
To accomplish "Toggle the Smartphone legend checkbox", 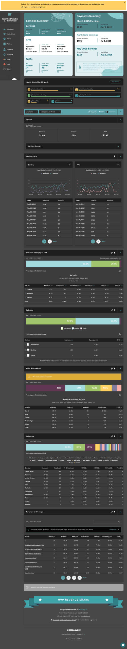I will (62, 328).
